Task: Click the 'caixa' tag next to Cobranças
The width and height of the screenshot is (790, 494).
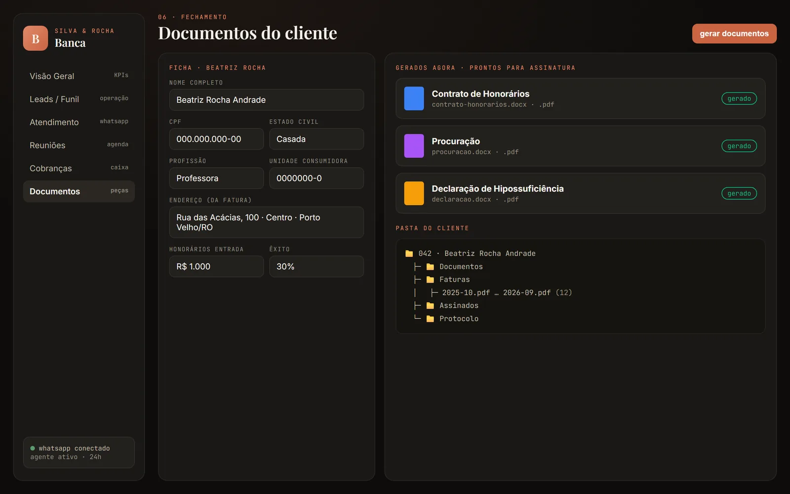Action: pyautogui.click(x=119, y=167)
